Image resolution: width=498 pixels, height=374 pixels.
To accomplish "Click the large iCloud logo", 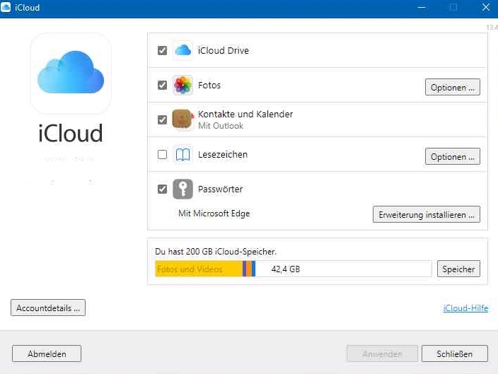I will 71,74.
